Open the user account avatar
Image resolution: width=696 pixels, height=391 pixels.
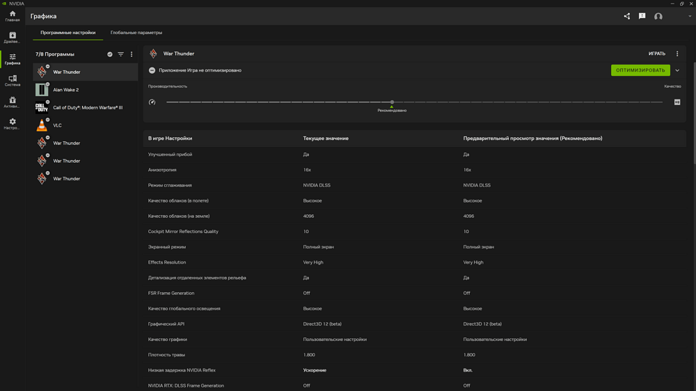[x=658, y=17]
